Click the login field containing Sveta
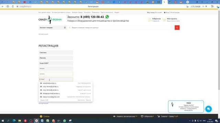 56,63
